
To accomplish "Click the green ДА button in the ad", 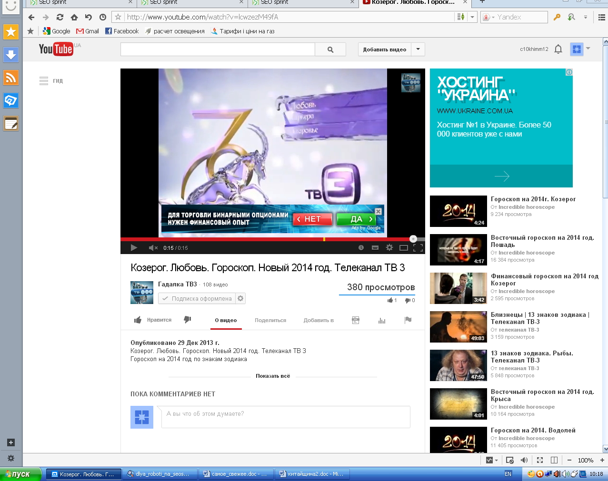I will pyautogui.click(x=357, y=219).
